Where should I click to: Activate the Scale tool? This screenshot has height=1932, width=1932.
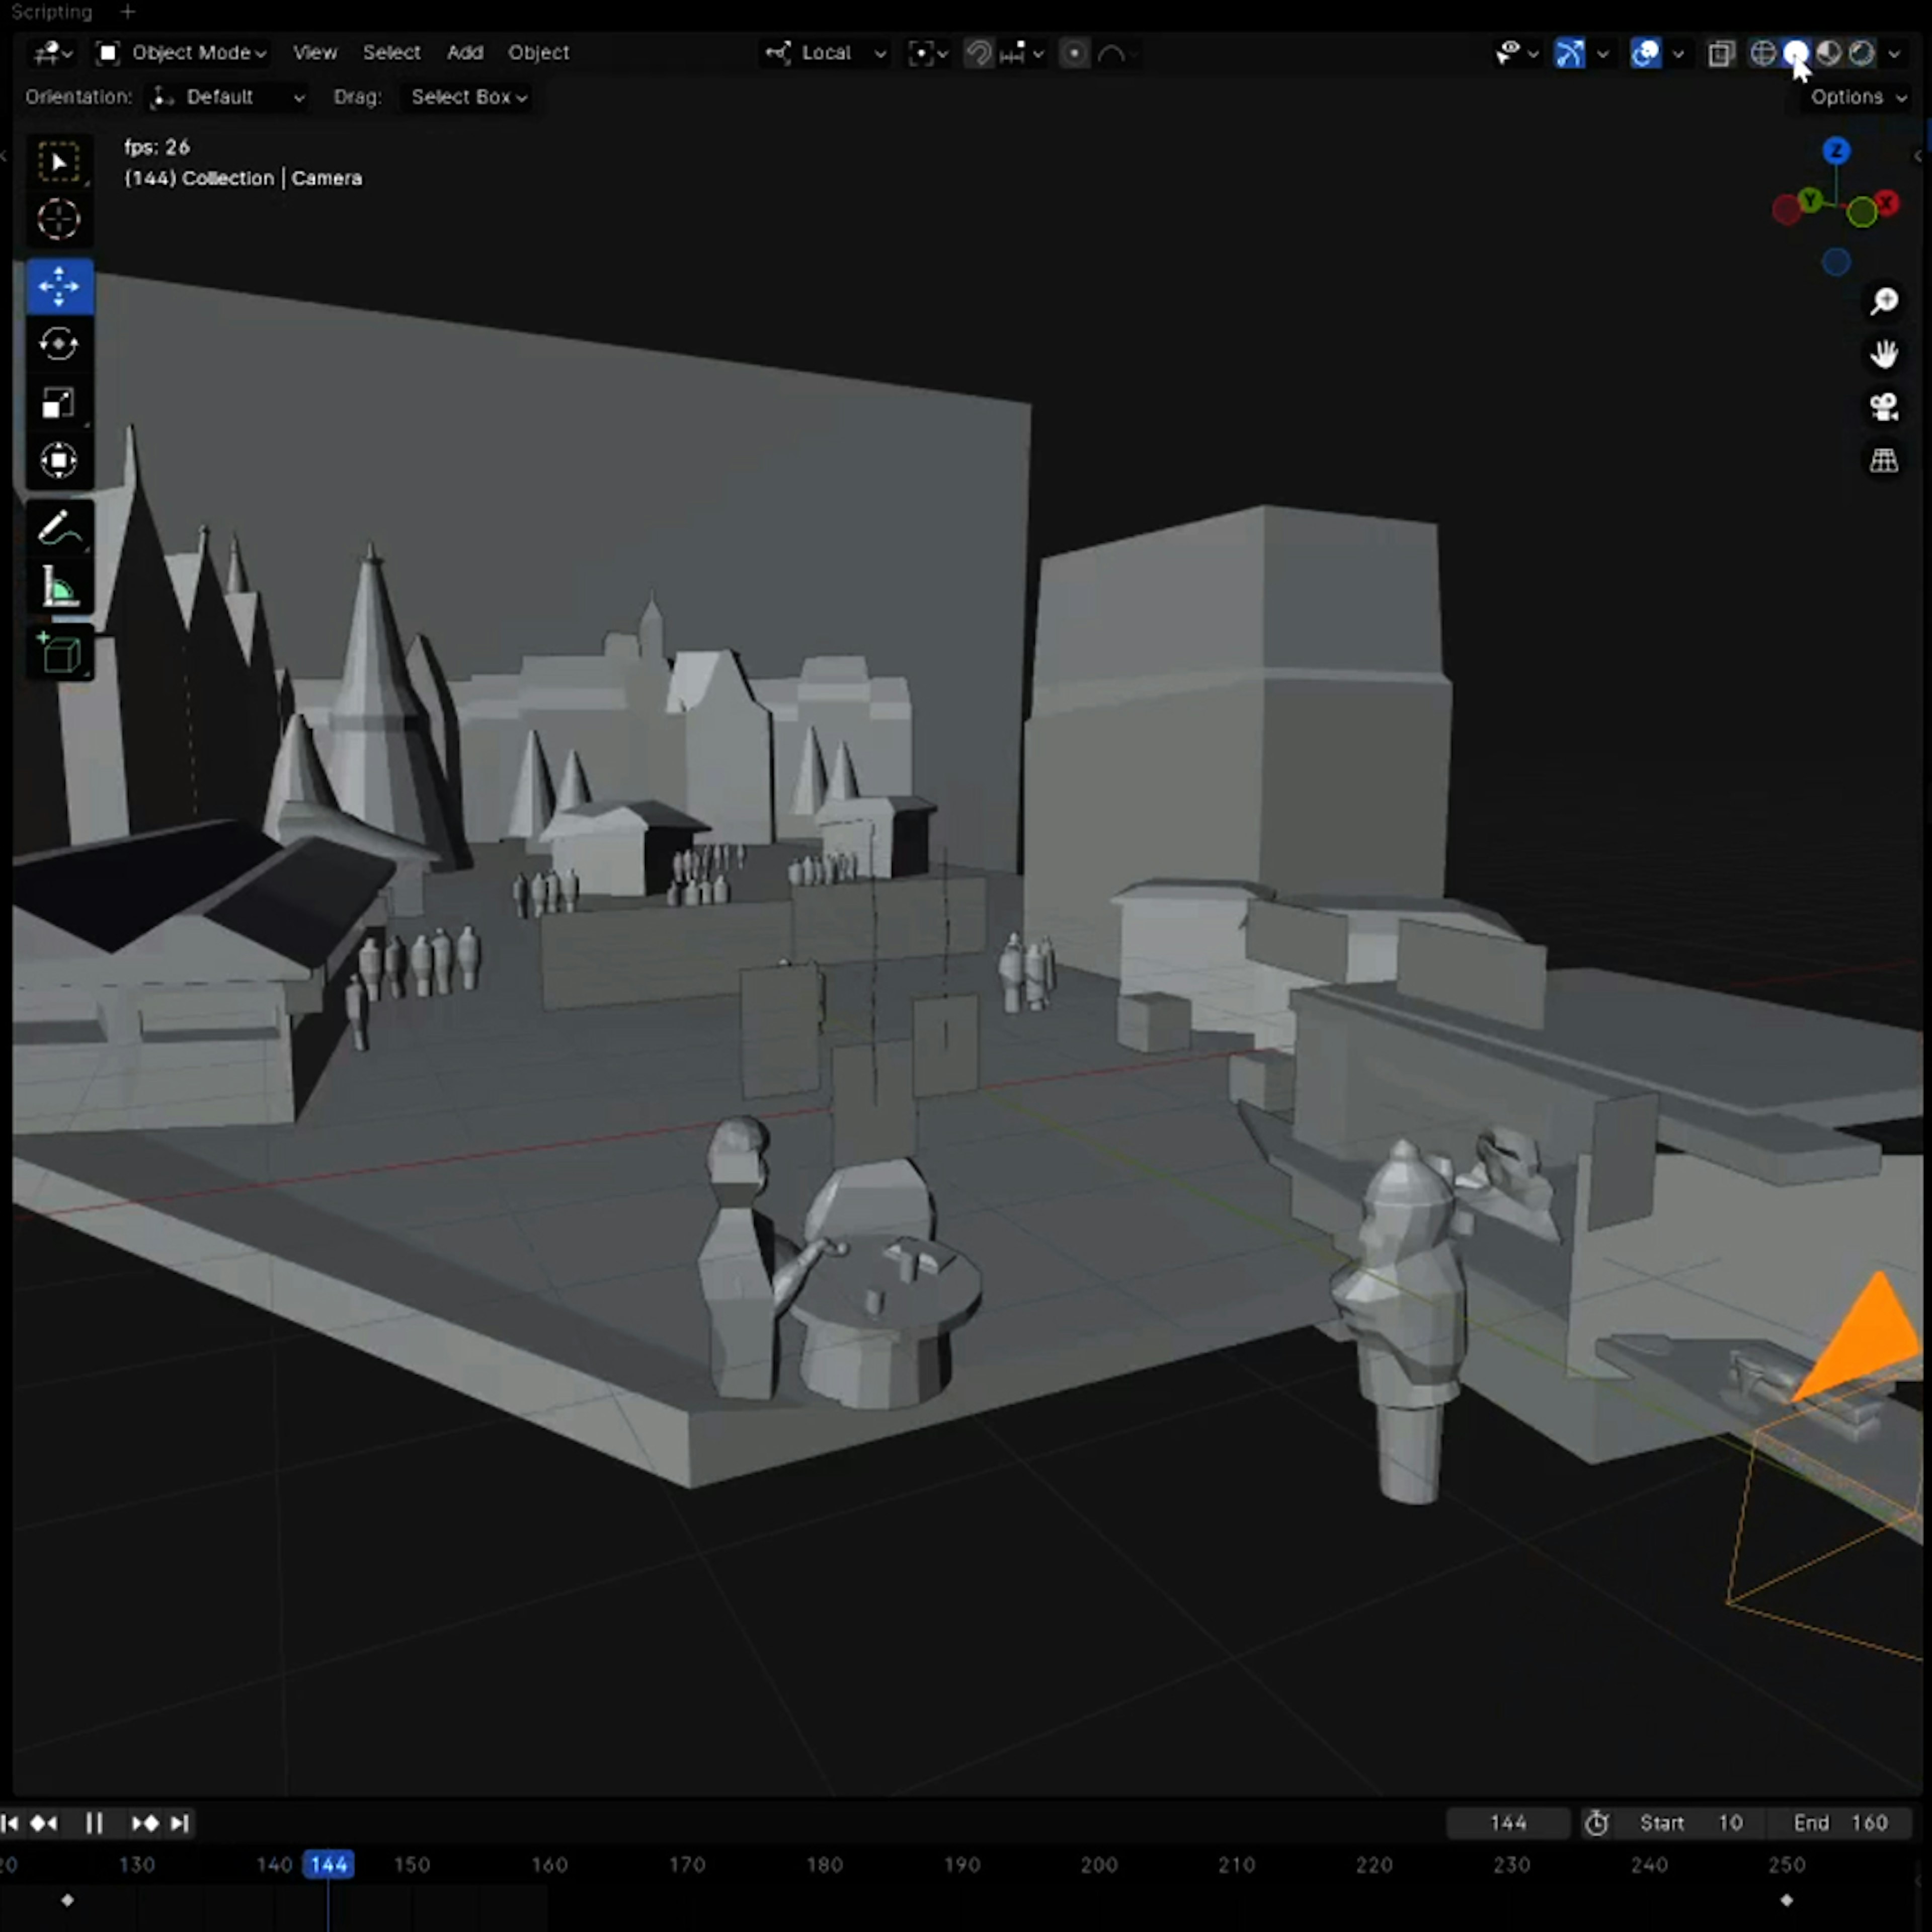coord(58,403)
